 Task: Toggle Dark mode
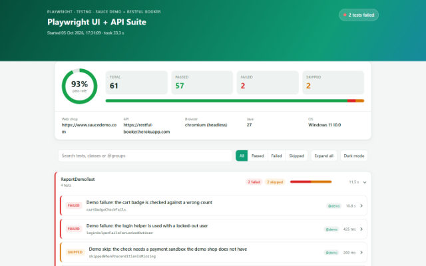click(x=353, y=156)
